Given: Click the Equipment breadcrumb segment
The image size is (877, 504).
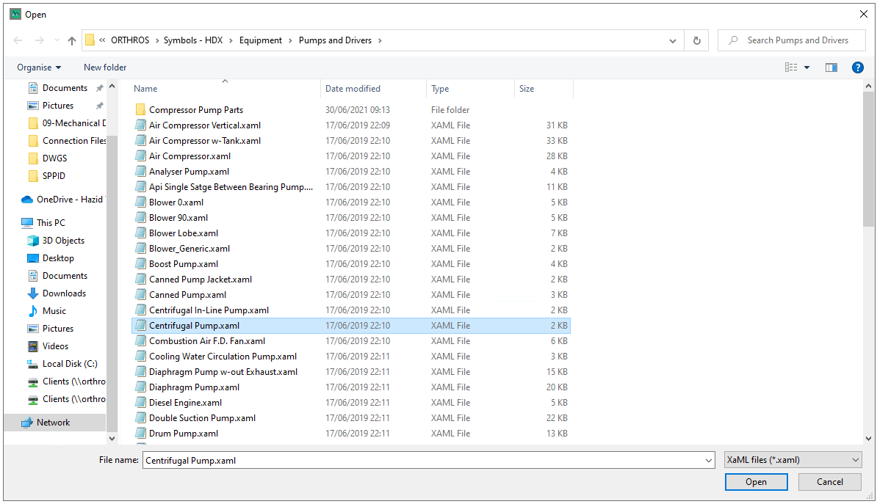Looking at the screenshot, I should (x=260, y=41).
